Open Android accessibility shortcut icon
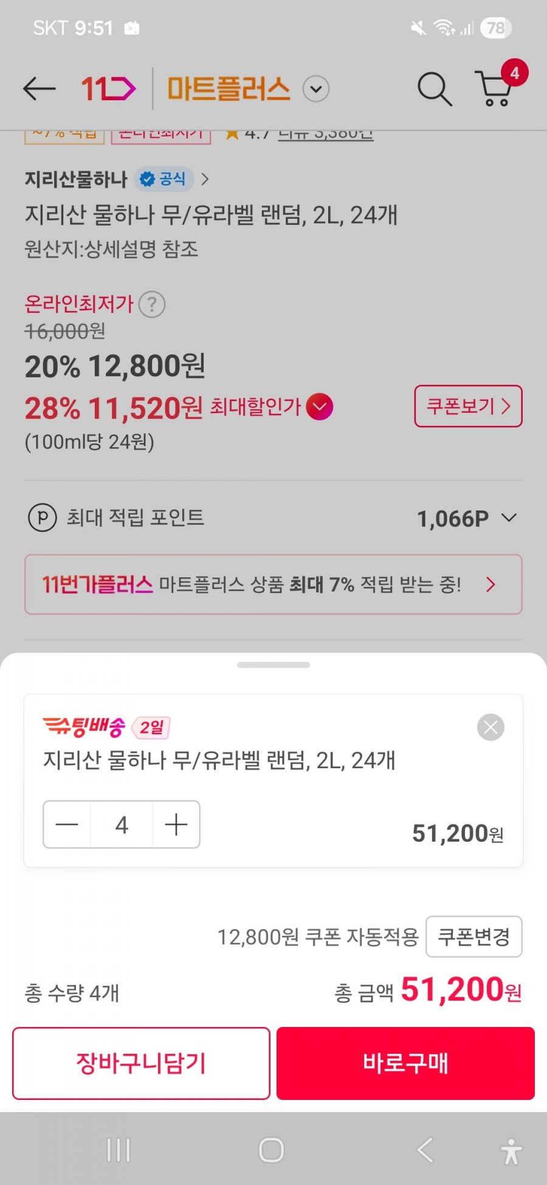Image resolution: width=547 pixels, height=1185 pixels. coord(511,1150)
